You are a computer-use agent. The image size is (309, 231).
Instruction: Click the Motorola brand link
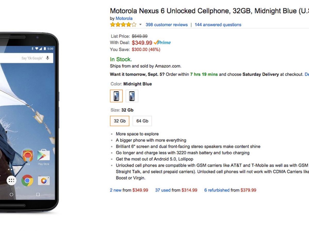click(124, 18)
